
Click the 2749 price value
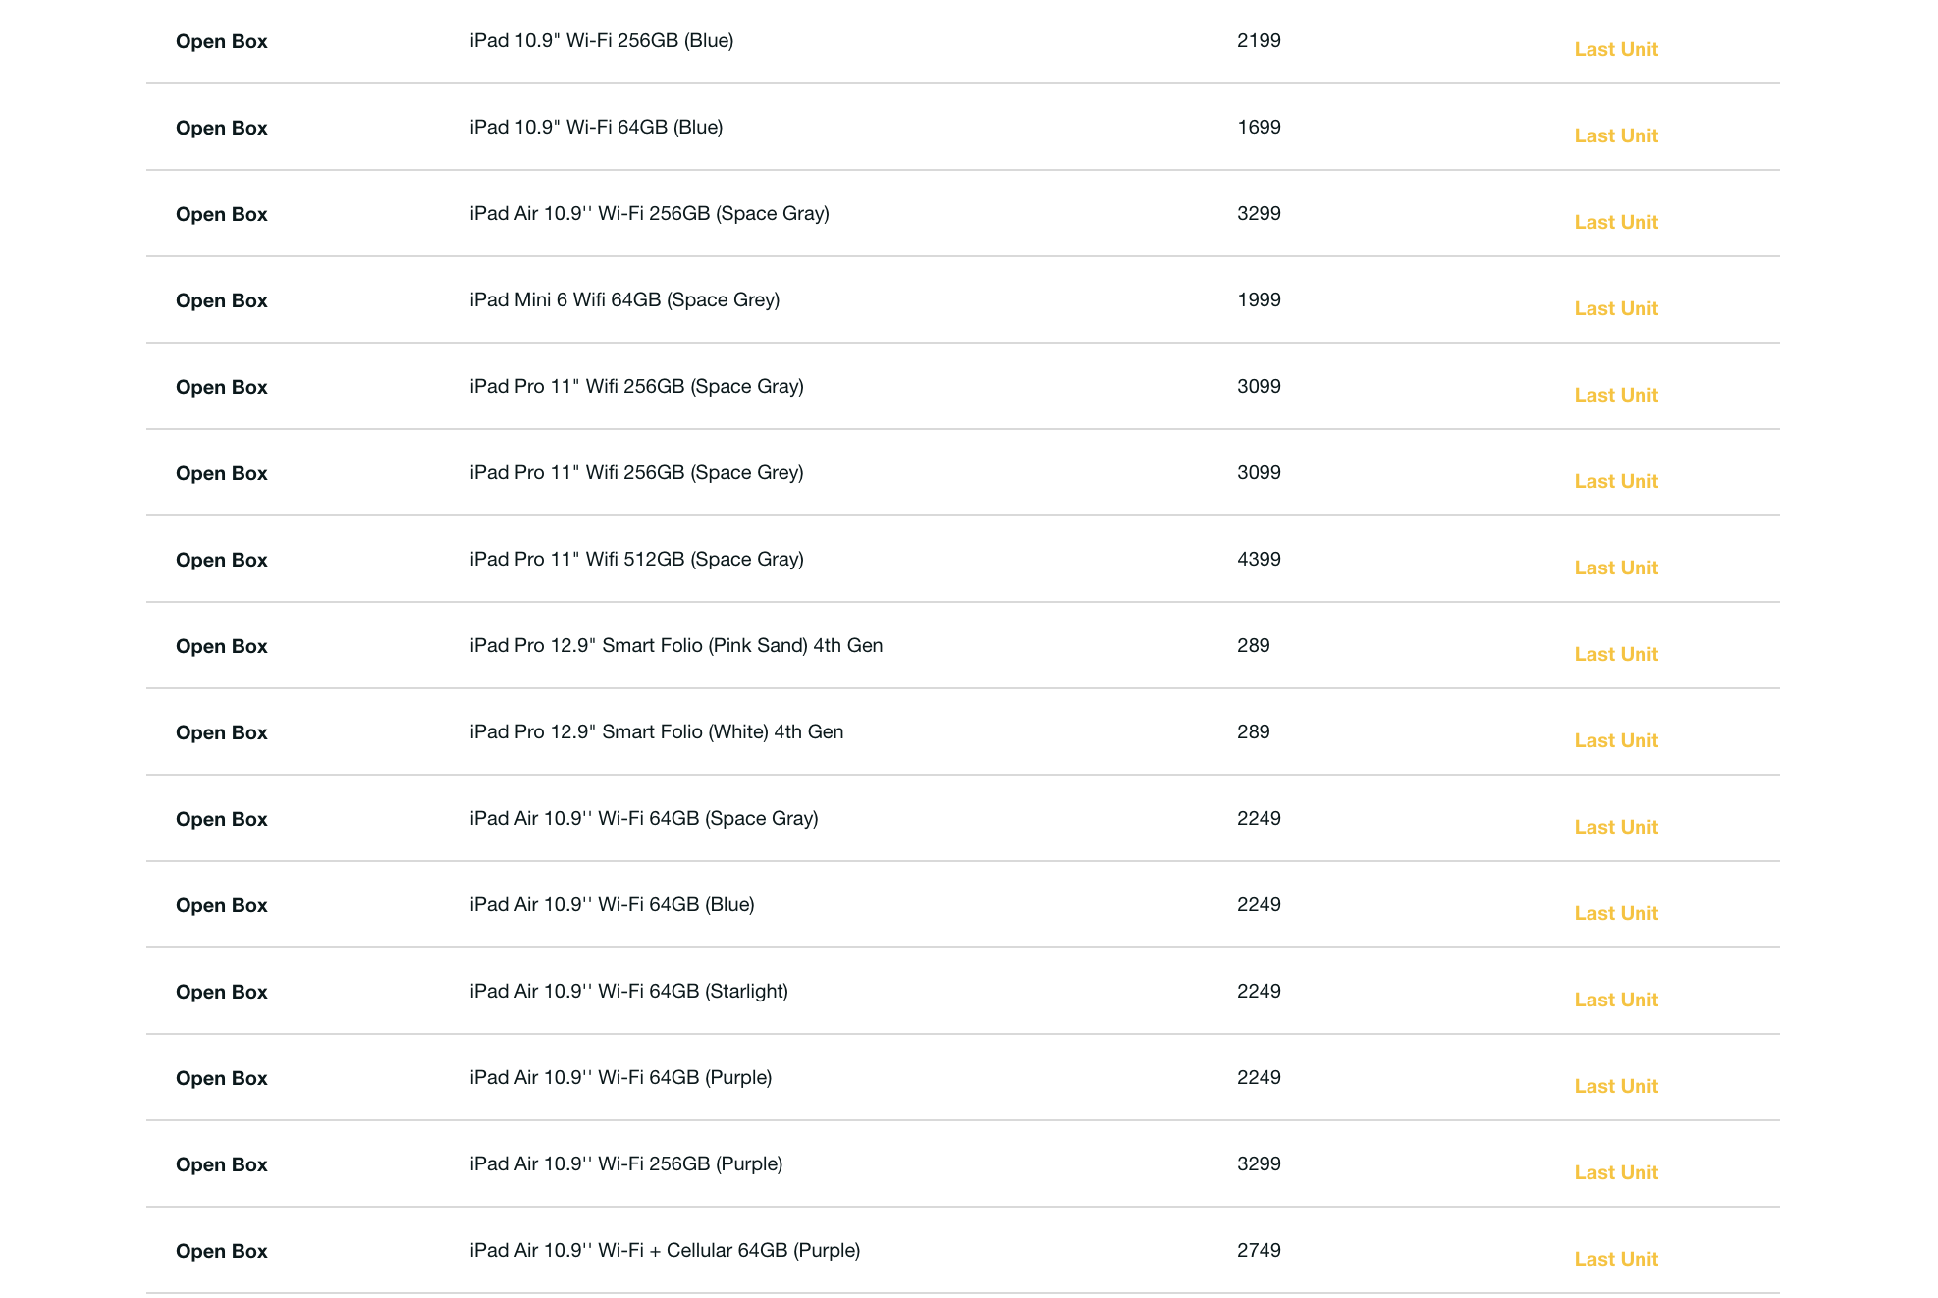tap(1259, 1250)
